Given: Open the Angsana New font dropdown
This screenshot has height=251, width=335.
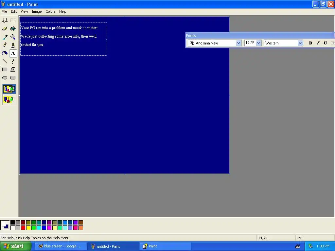Looking at the screenshot, I should (238, 43).
